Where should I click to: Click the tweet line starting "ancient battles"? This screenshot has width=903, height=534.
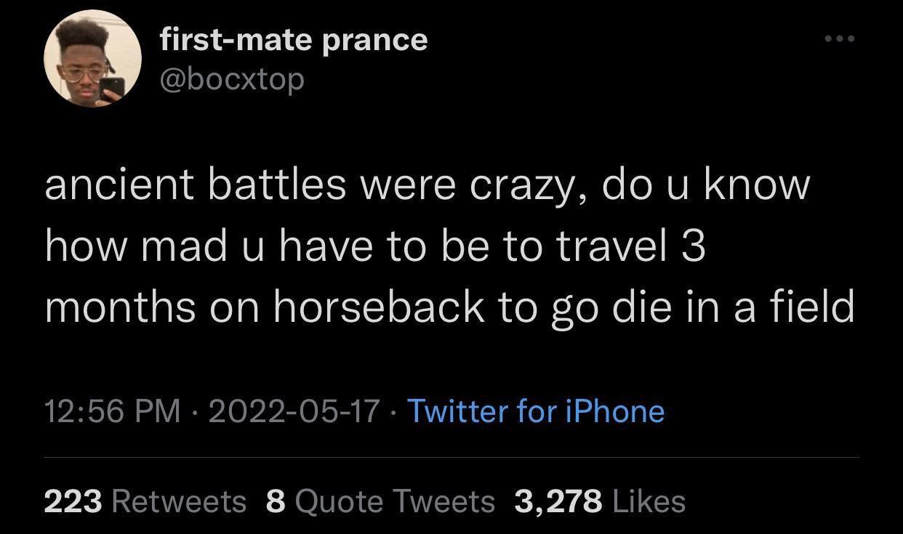(427, 185)
